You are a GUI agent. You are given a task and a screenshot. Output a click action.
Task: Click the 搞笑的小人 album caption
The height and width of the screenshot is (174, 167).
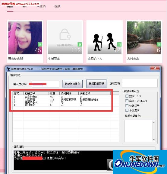pos(95,59)
